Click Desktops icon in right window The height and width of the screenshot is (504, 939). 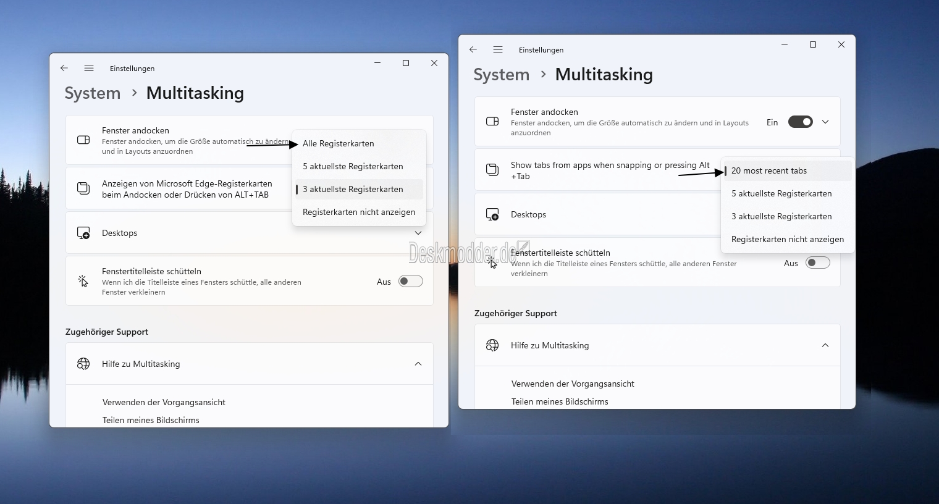coord(492,214)
